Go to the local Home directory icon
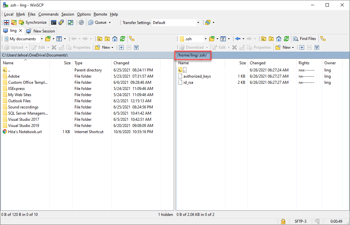Image resolution: width=350 pixels, height=225 pixels. tap(115, 39)
